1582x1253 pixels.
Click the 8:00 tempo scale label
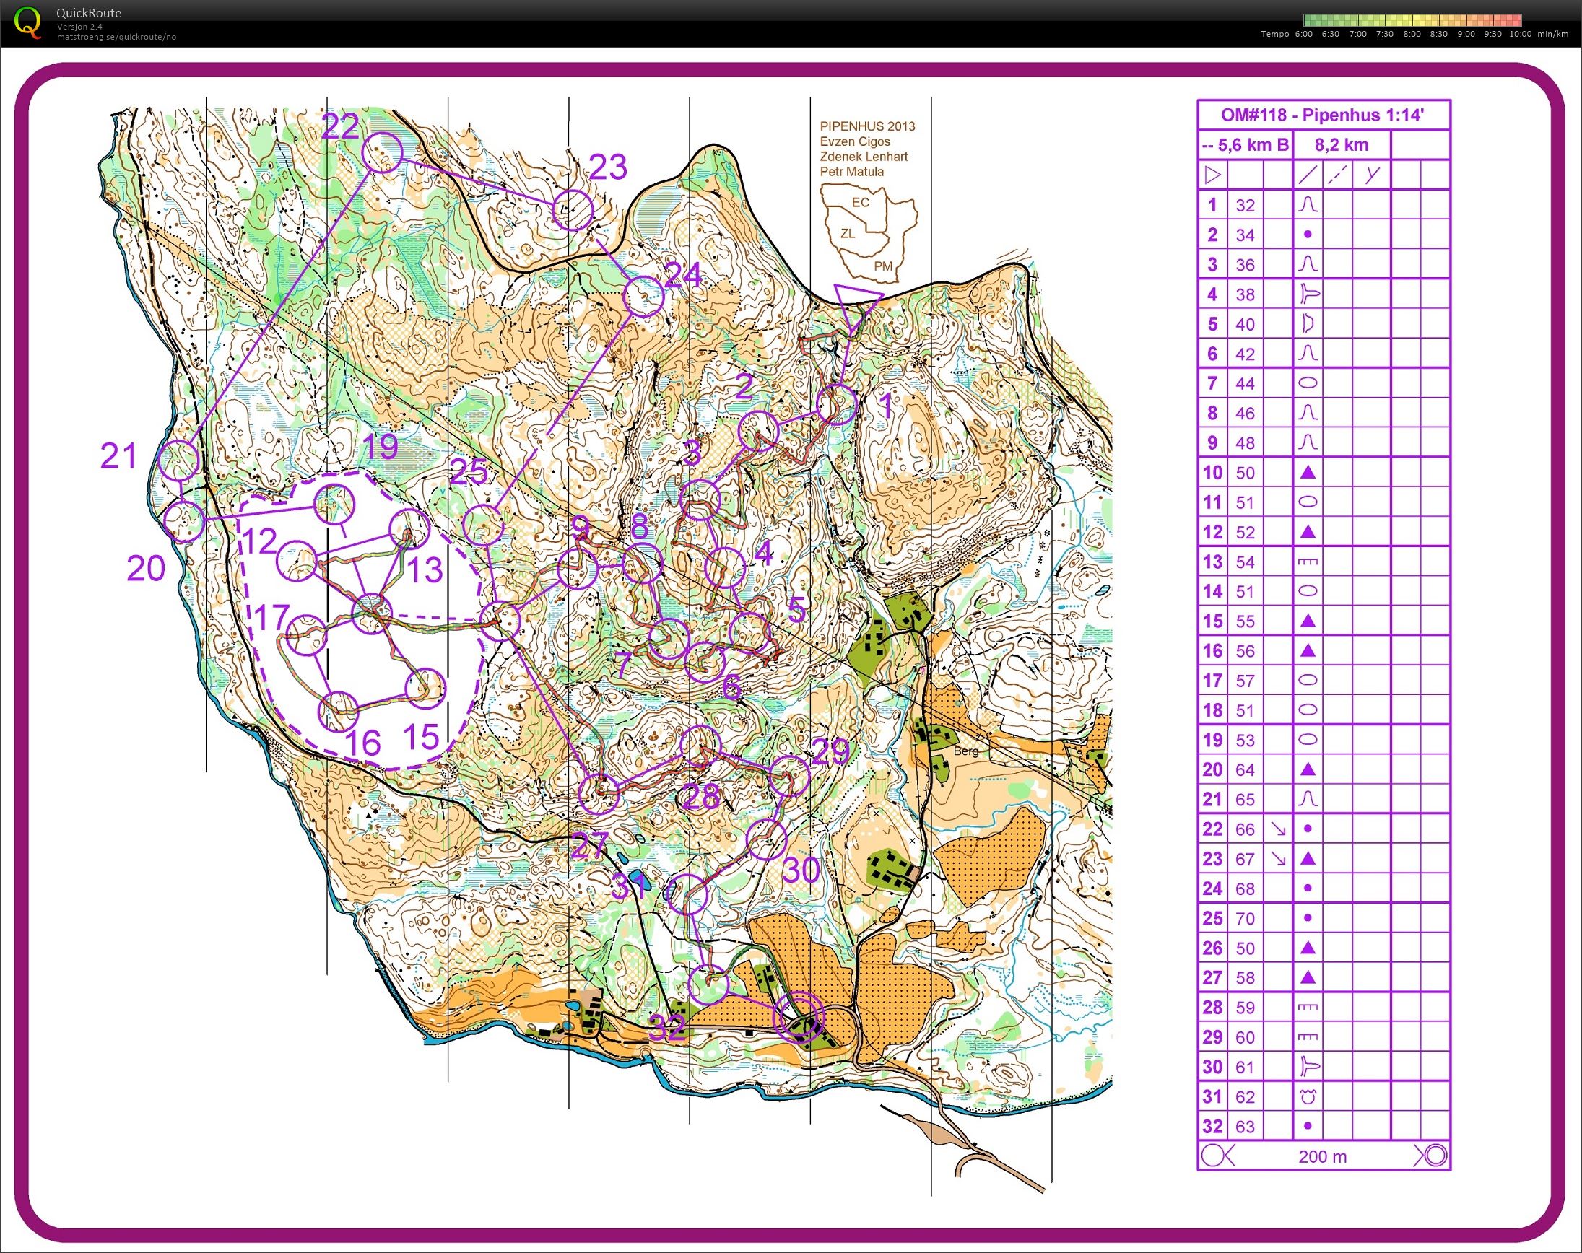pos(1412,34)
